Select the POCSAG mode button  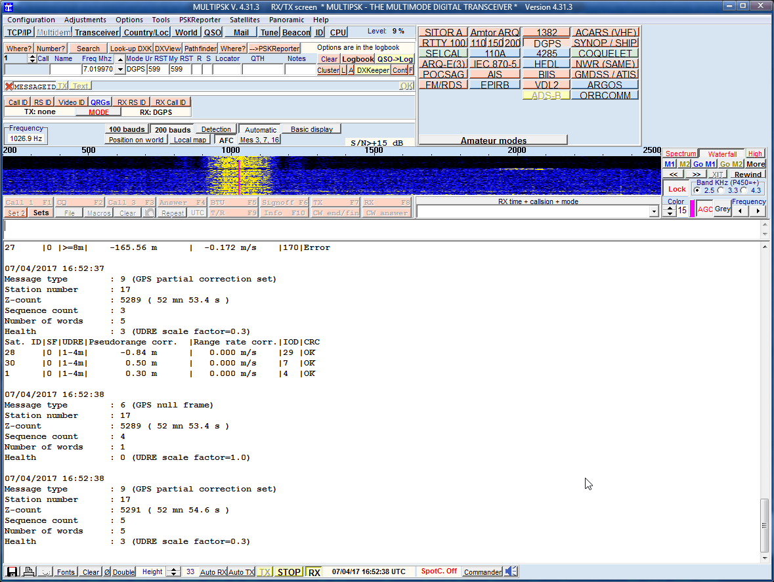click(x=443, y=75)
